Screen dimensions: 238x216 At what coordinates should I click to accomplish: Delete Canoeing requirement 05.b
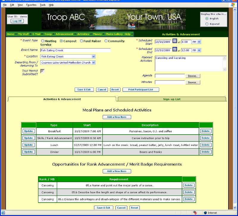[189, 192]
